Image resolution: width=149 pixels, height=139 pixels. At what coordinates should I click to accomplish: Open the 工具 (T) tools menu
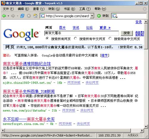pos(85,9)
